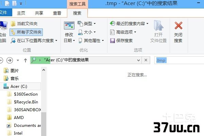Viewport: 204px width, 136px height.
Task: Select 图片 (Pictures) in navigation pane
Action: [x=15, y=71]
